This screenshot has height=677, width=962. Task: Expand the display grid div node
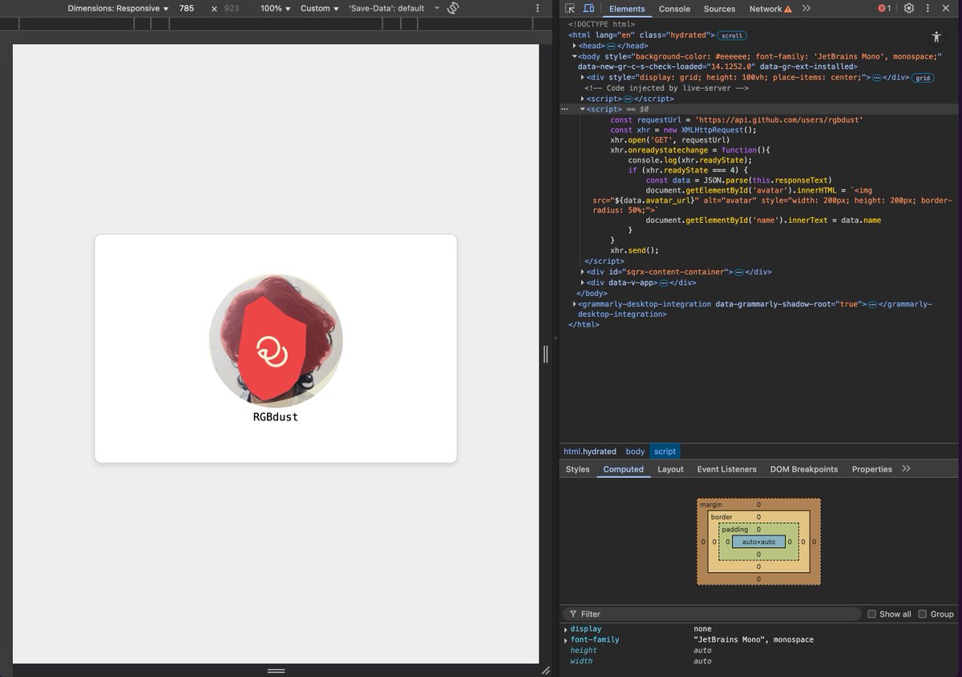point(583,77)
